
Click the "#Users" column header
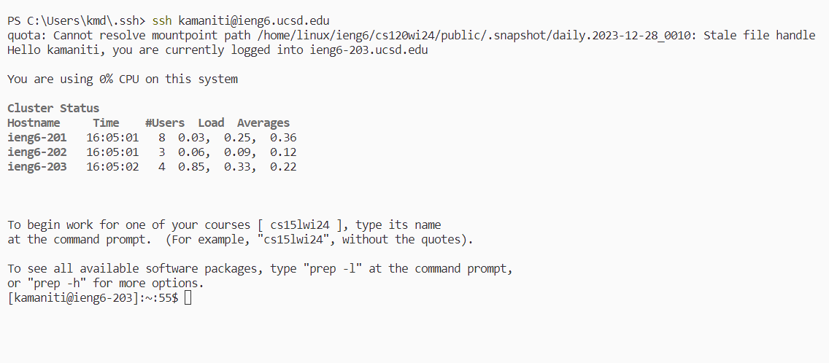165,123
